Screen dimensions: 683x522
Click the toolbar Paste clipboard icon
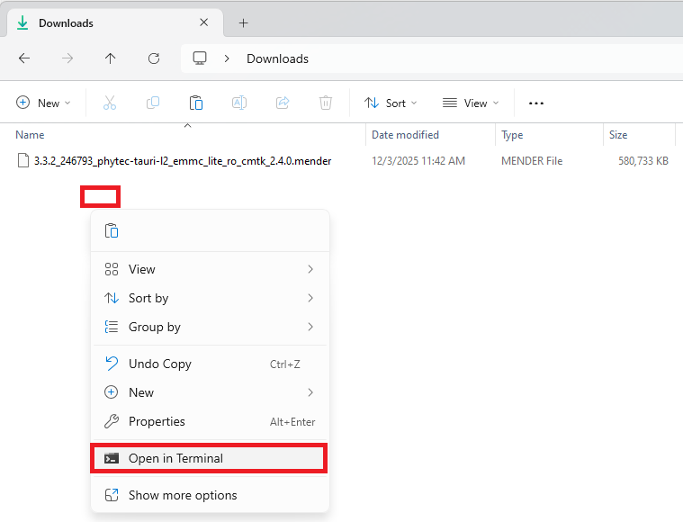(x=196, y=103)
